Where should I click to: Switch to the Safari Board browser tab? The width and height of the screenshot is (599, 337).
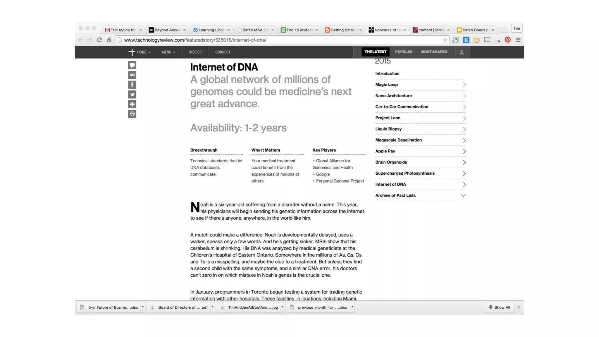475,30
